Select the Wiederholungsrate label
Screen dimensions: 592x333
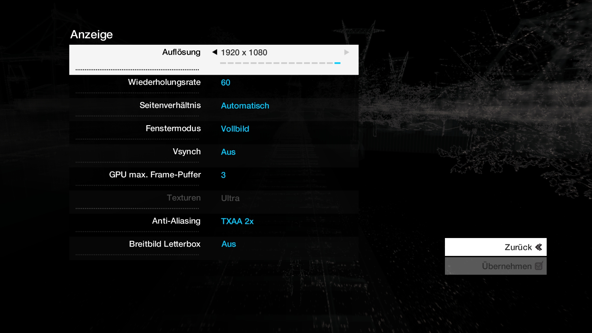164,82
